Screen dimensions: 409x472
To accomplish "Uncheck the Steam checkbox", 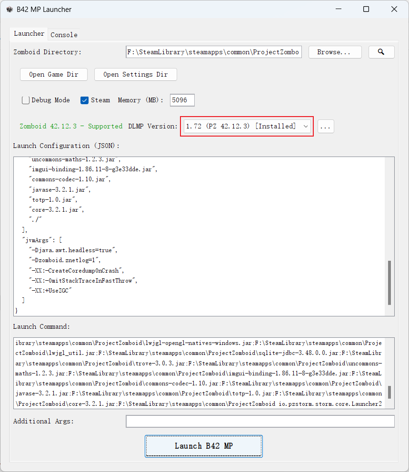I will [x=85, y=100].
